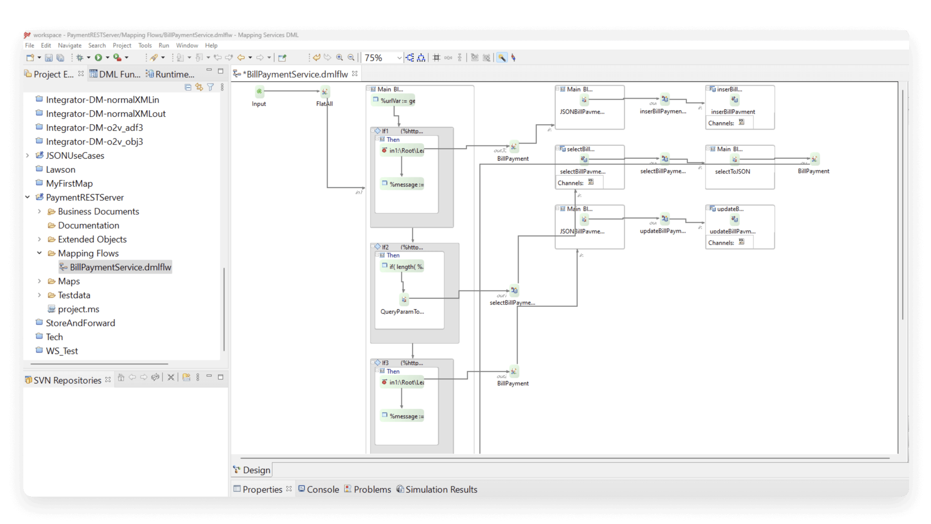This screenshot has height=524, width=931.
Task: Open the 75% zoom level dropdown
Action: pyautogui.click(x=399, y=58)
